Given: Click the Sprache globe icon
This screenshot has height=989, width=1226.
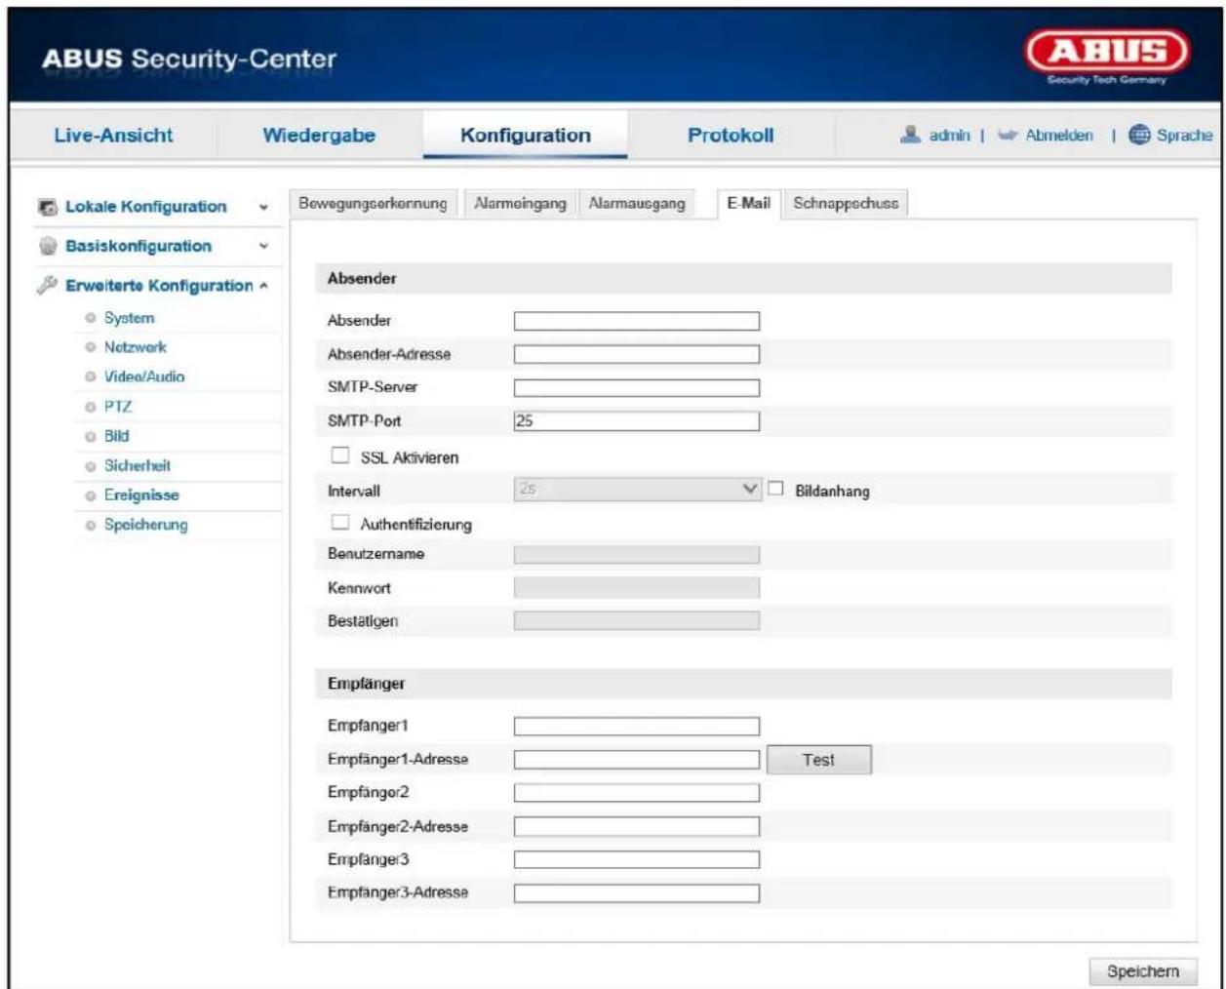Looking at the screenshot, I should tap(1140, 136).
